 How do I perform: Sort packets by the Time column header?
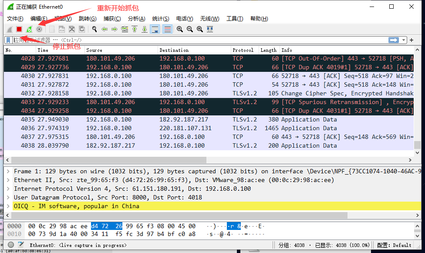60,50
